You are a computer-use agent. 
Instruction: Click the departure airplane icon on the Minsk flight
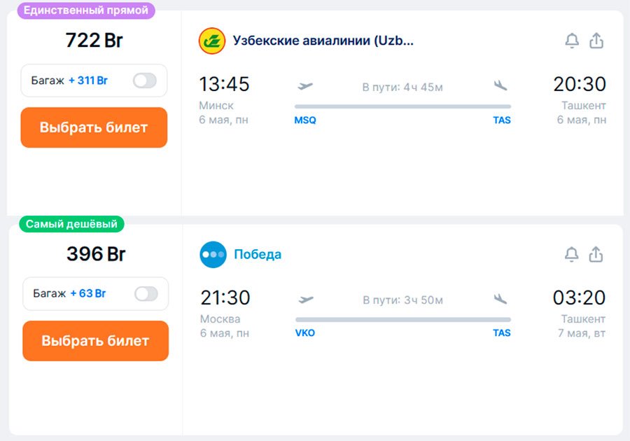point(306,86)
